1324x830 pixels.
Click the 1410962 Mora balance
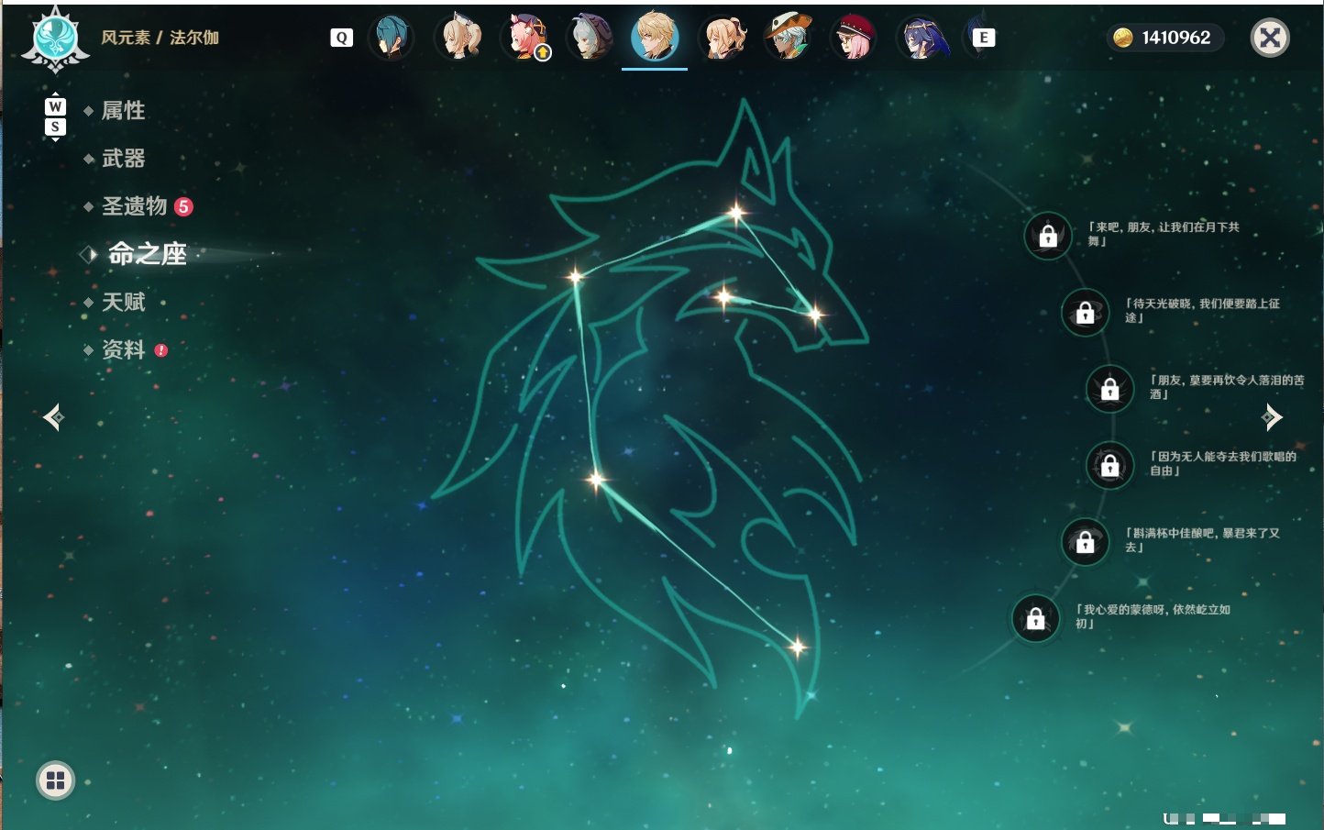[1176, 38]
